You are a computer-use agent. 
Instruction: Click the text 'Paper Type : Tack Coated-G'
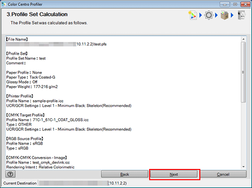[x=31, y=77]
